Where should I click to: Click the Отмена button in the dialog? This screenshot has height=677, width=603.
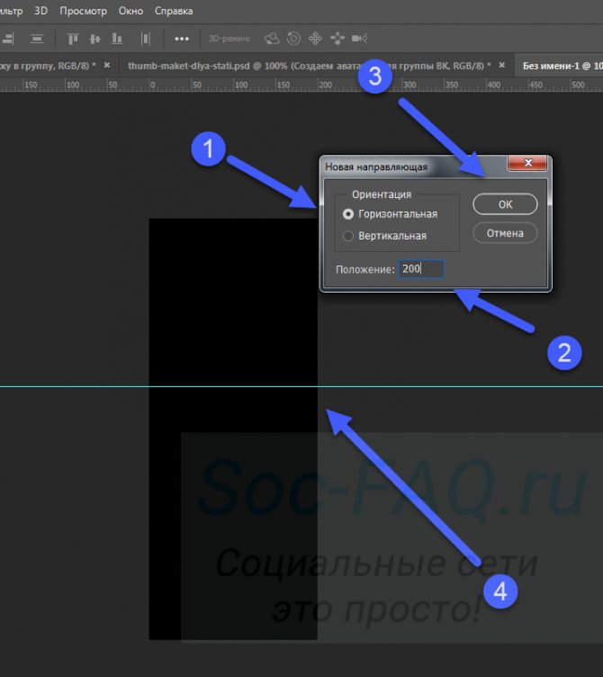tap(505, 233)
